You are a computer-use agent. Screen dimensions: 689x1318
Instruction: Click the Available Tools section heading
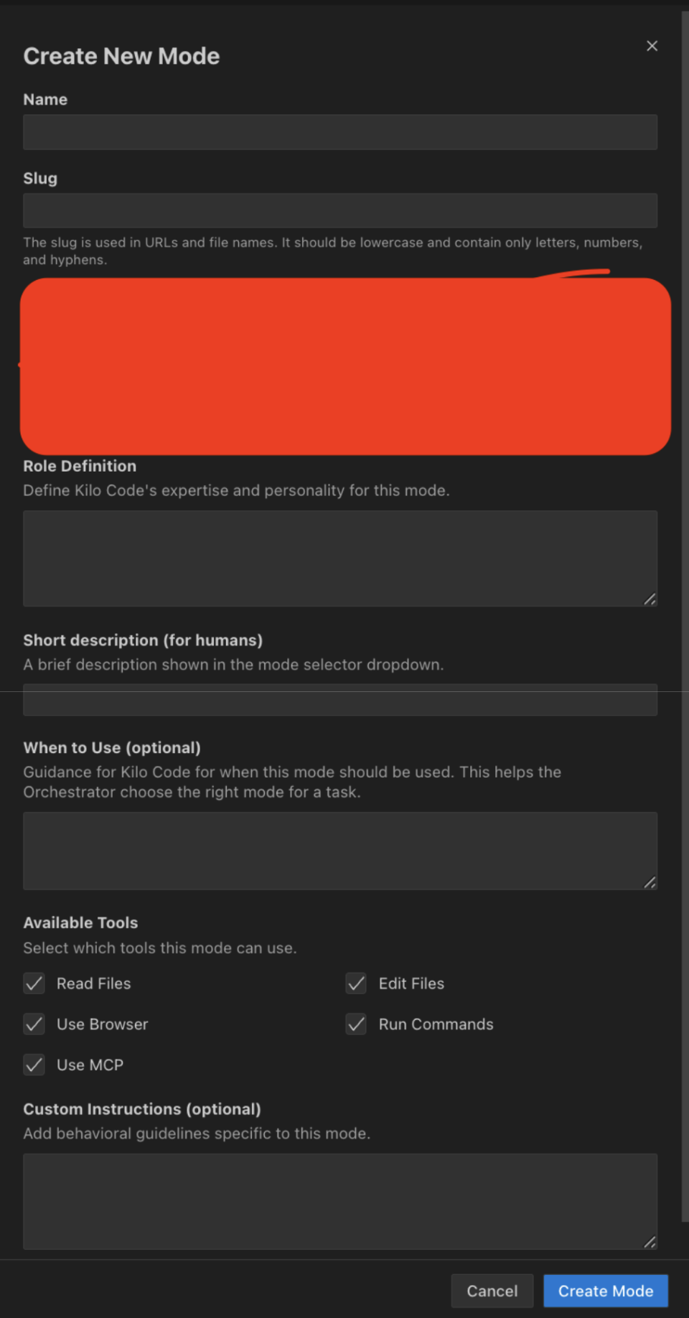coord(80,922)
